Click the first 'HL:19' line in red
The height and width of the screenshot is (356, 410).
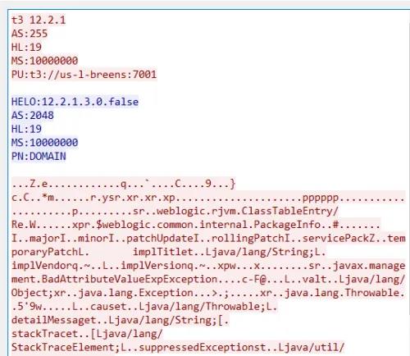[x=26, y=48]
